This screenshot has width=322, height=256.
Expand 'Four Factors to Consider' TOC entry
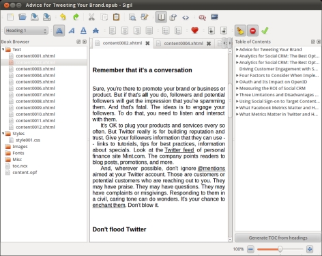point(237,75)
